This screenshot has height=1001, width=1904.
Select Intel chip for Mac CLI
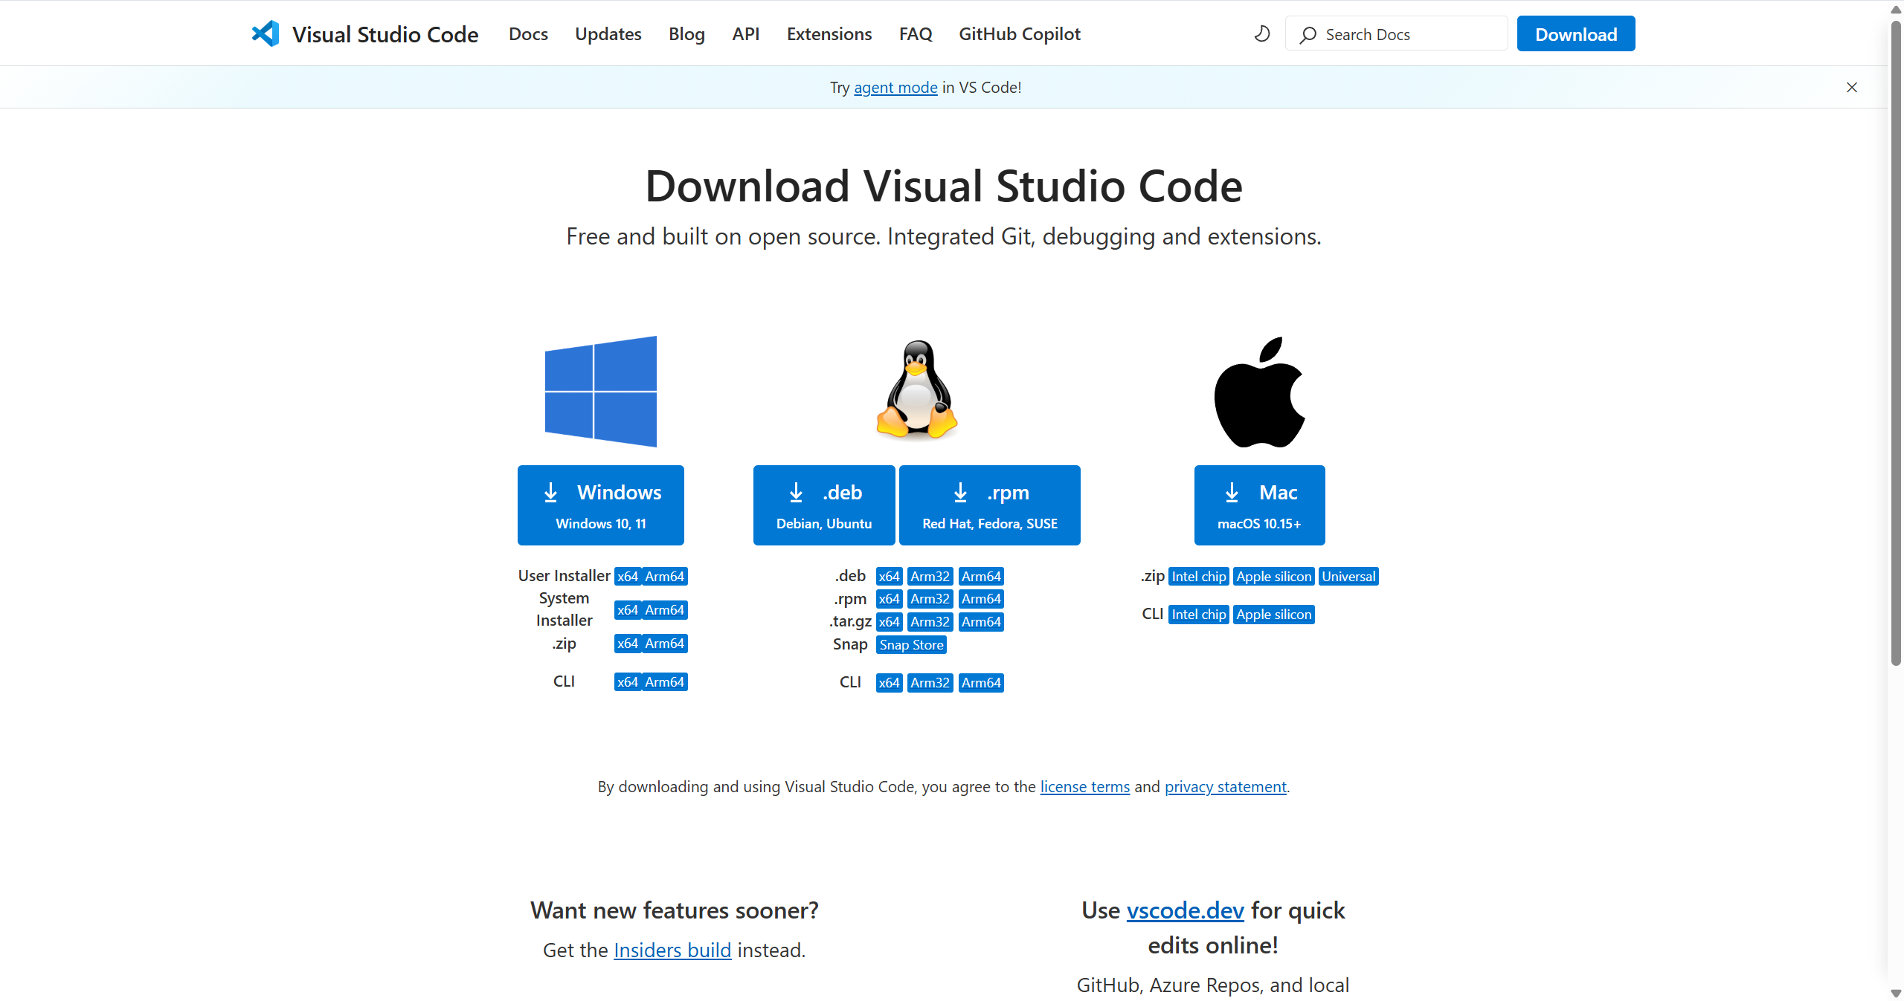1199,615
